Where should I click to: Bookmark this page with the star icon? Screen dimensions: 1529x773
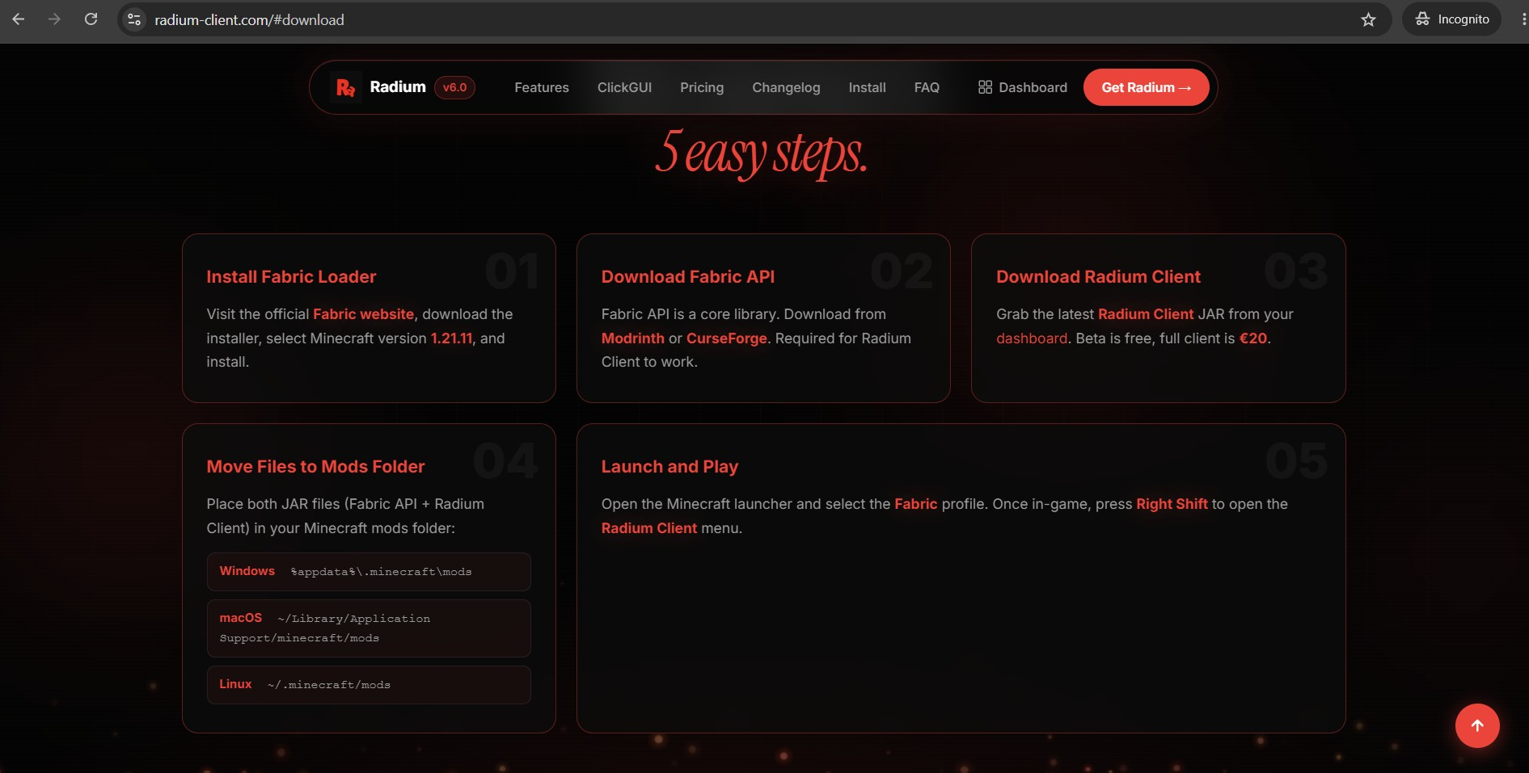coord(1368,19)
